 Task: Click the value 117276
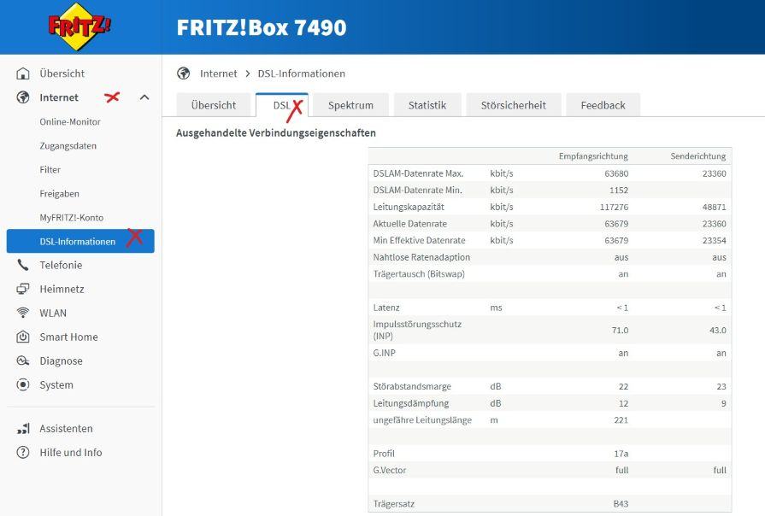tap(614, 207)
